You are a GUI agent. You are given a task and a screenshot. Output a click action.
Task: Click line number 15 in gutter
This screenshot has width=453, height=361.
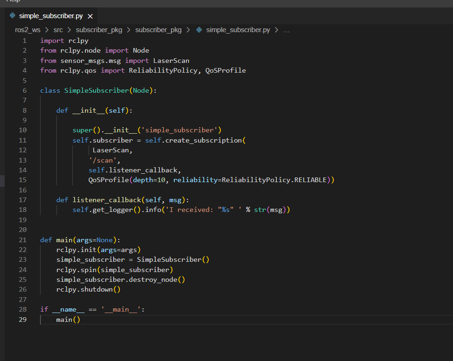coord(22,180)
